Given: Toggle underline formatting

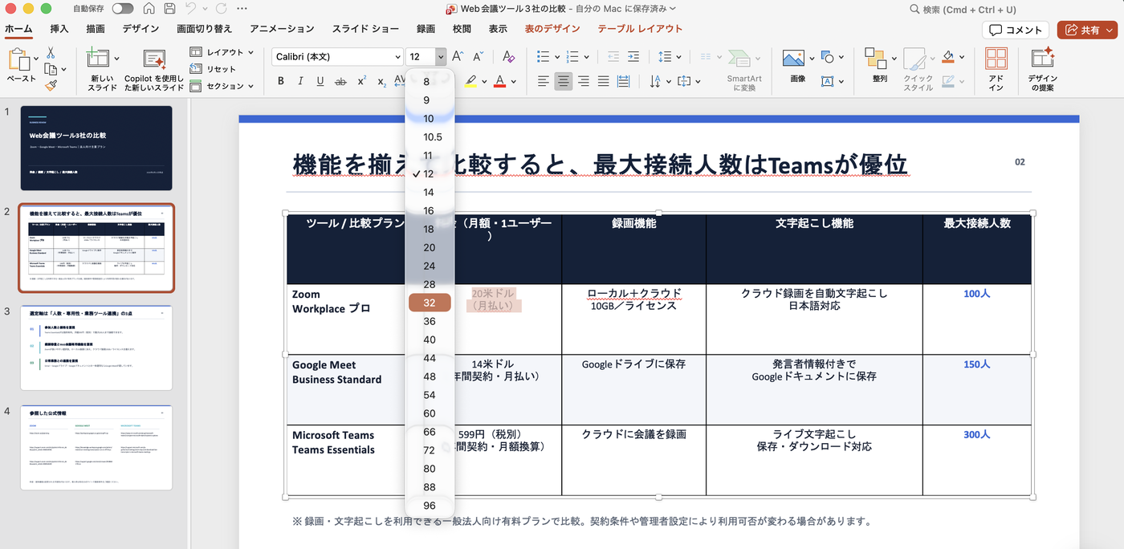Looking at the screenshot, I should click(320, 81).
